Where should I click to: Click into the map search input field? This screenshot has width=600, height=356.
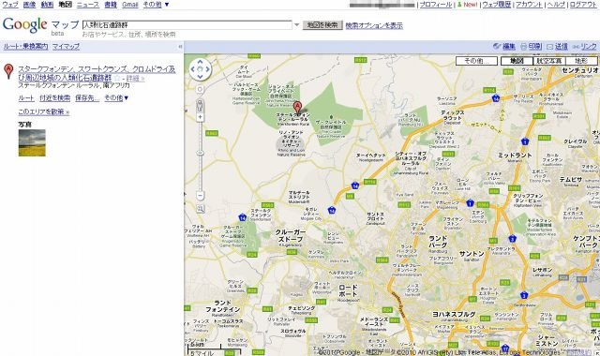coord(187,25)
